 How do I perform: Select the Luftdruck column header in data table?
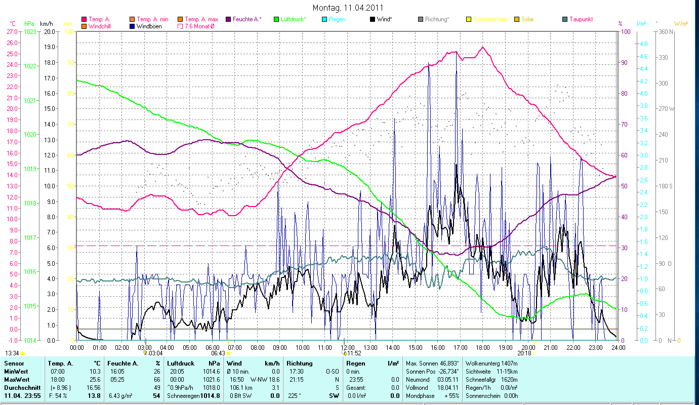181,363
